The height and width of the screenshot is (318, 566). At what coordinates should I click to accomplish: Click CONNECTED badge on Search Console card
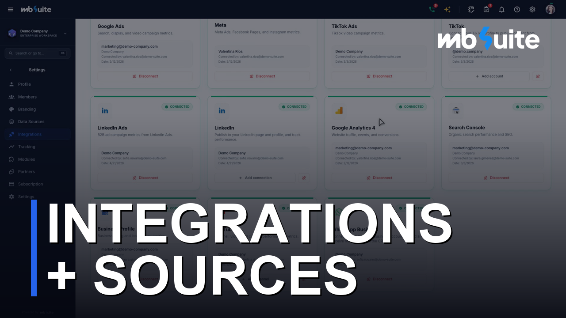point(528,106)
